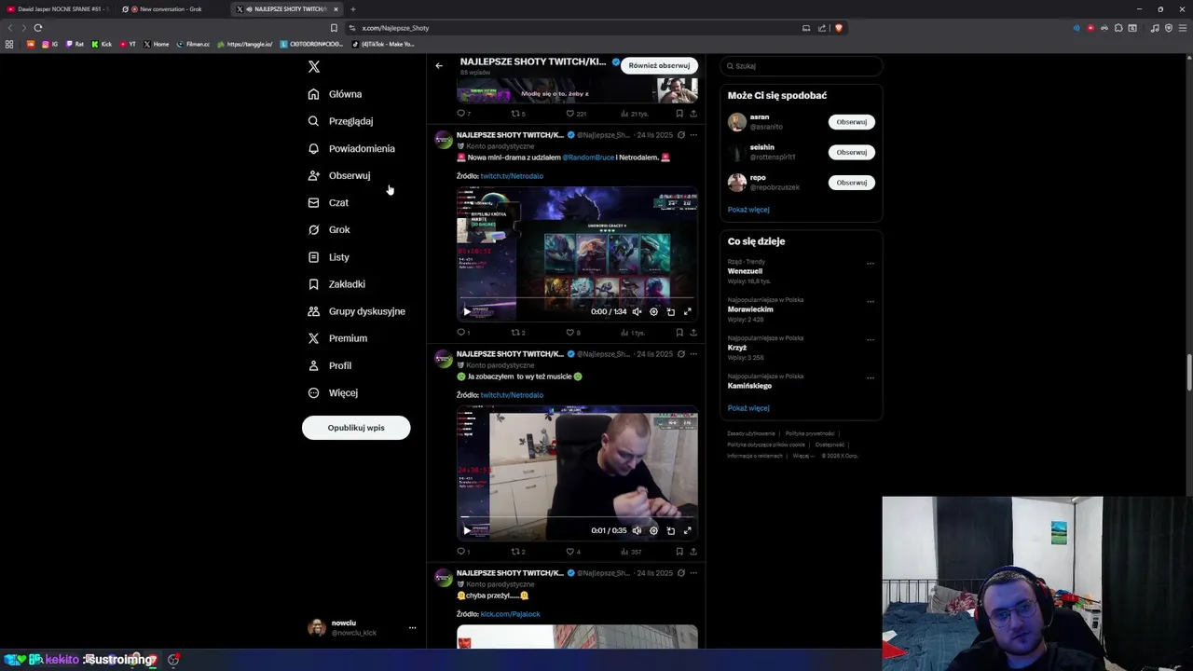Like the Ja zobaczyłem post

point(570,552)
